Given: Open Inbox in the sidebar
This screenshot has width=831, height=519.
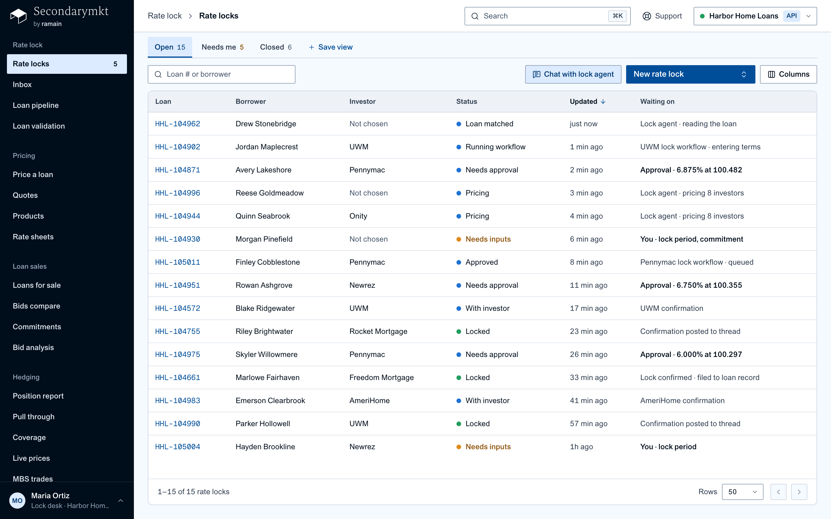Looking at the screenshot, I should point(67,84).
